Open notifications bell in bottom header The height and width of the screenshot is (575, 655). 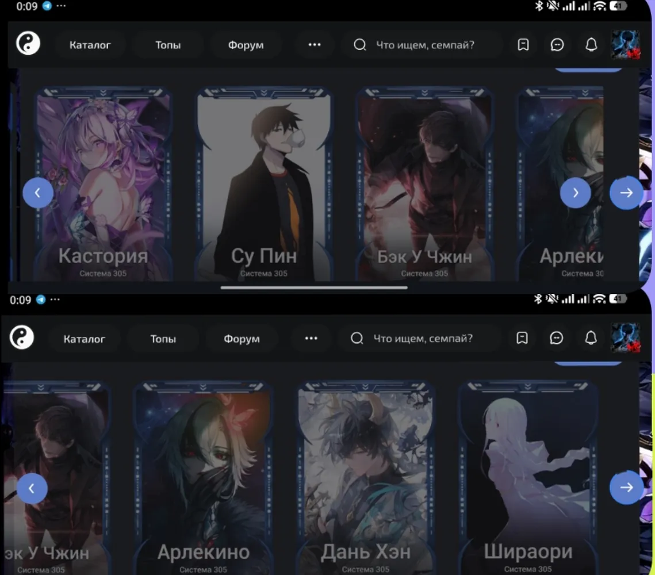point(591,338)
